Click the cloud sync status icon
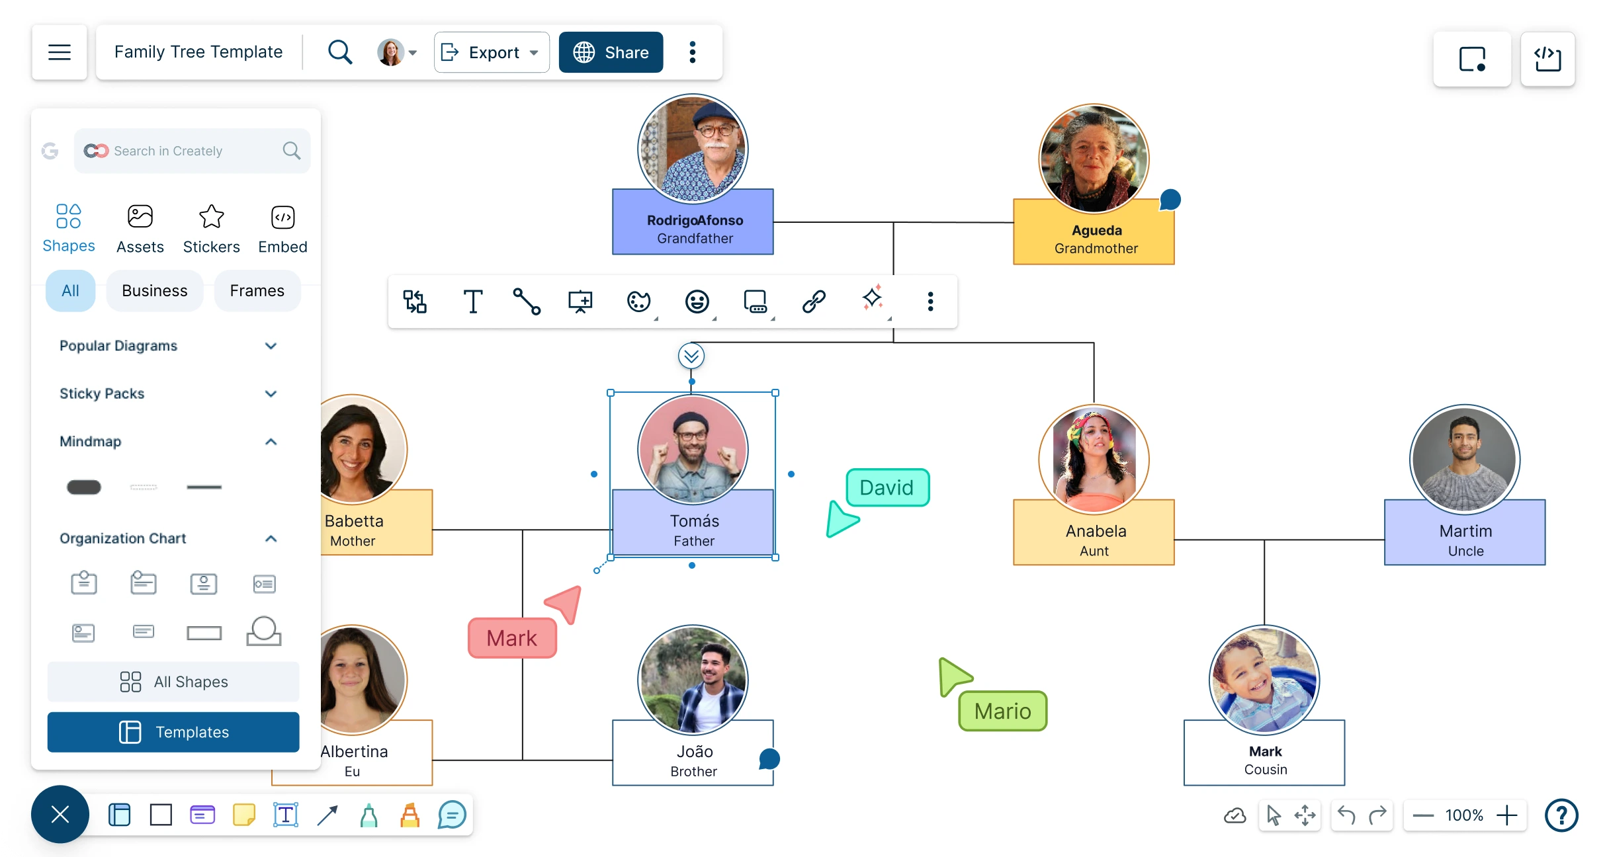This screenshot has height=857, width=1607. [x=1235, y=815]
